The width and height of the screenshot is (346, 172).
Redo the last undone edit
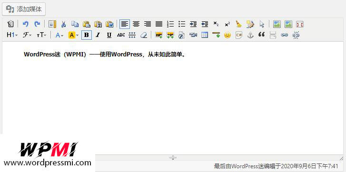point(37,24)
